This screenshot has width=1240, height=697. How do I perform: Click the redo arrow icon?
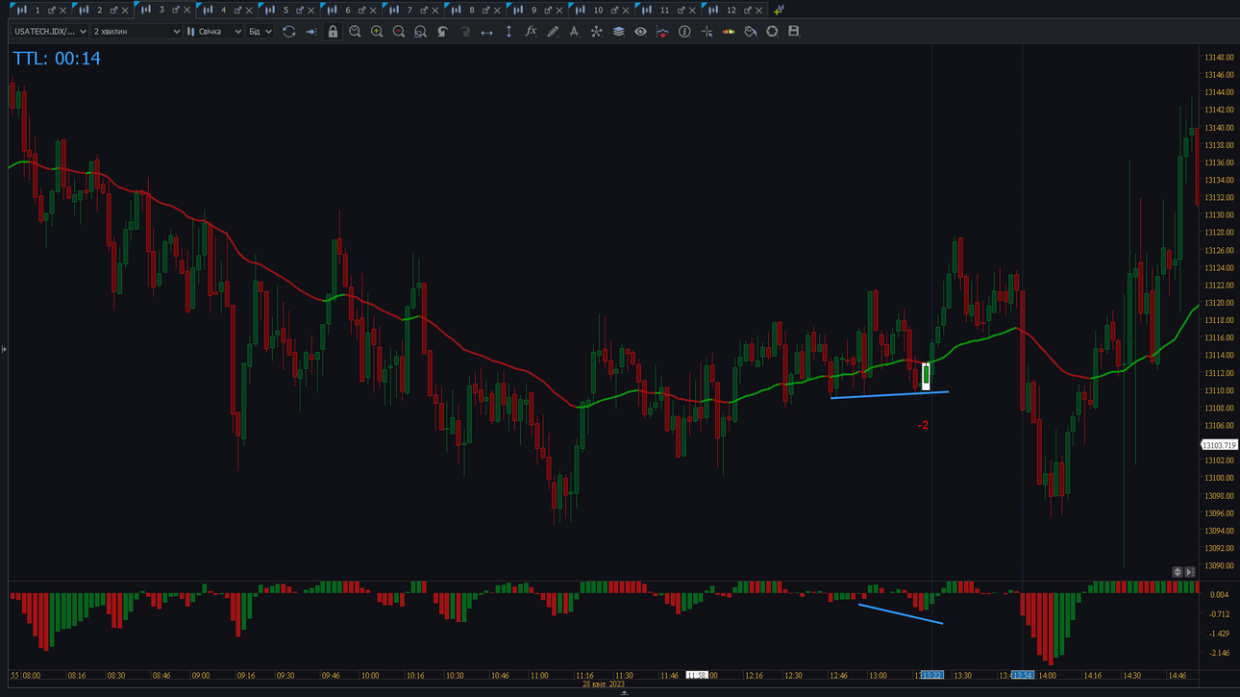tap(464, 32)
